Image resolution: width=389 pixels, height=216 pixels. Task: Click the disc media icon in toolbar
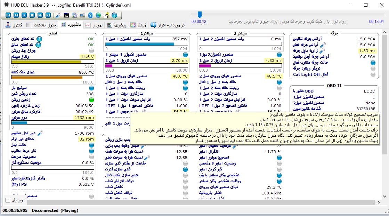tap(74, 15)
